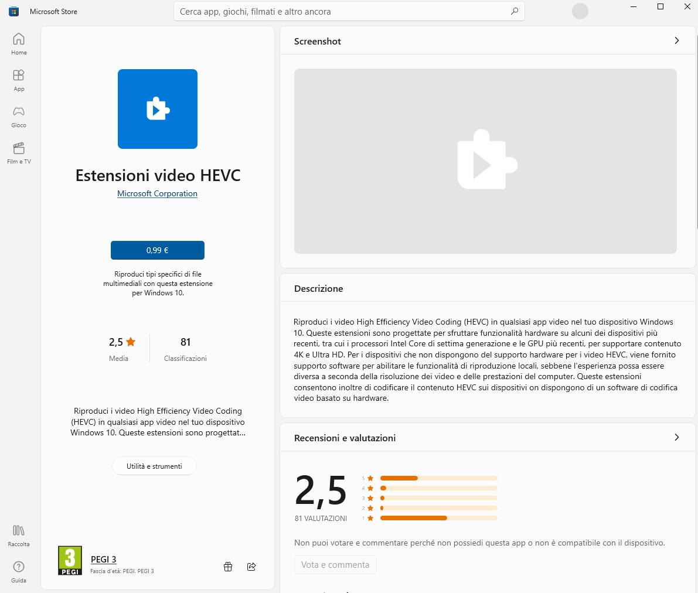Open Raccolta library in the sidebar
The image size is (698, 593).
tap(19, 536)
